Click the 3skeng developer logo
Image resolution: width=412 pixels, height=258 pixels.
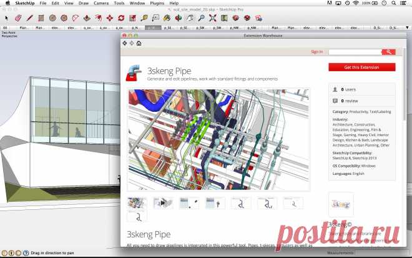(341, 204)
